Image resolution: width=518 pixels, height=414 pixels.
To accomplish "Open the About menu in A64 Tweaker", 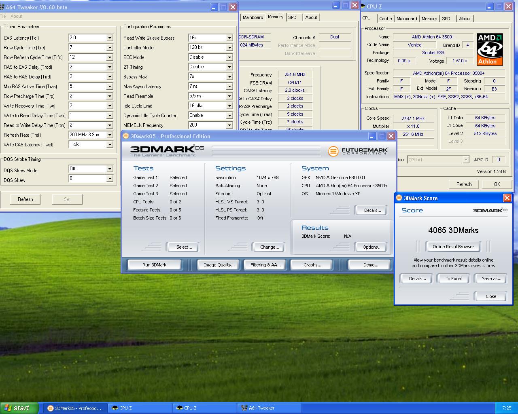I will 17,16.
